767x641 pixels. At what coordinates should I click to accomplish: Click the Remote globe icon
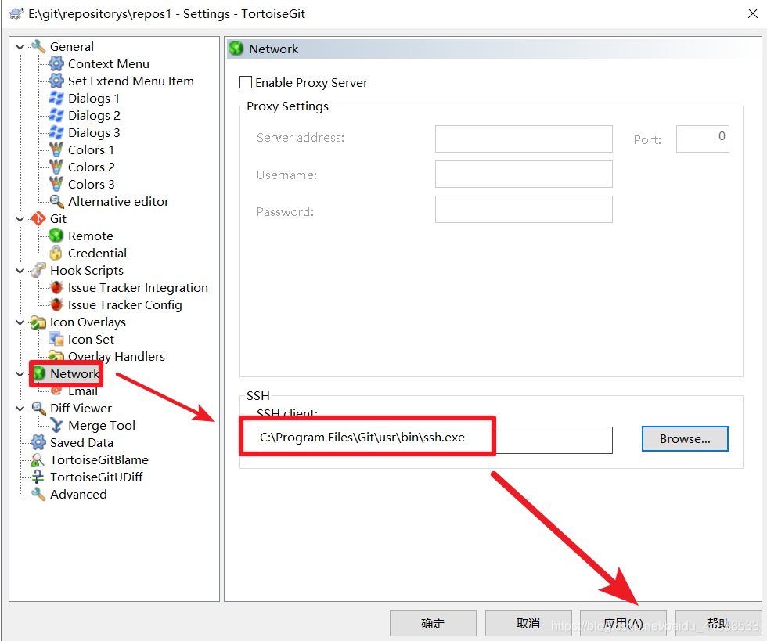(56, 236)
